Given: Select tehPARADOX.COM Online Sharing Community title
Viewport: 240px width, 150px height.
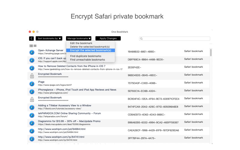Looking at the screenshot, I should point(70,113).
